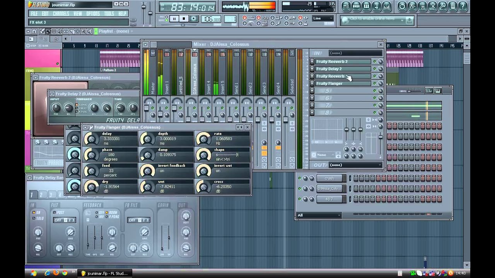Click the save new version icon
495x278 pixels.
(x=412, y=6)
